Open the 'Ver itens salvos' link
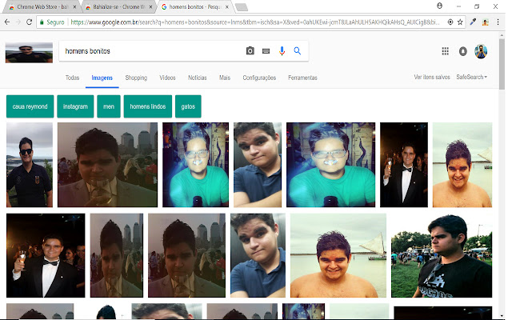 click(432, 78)
